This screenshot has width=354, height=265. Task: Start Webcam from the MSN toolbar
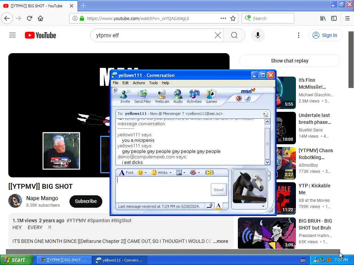162,96
